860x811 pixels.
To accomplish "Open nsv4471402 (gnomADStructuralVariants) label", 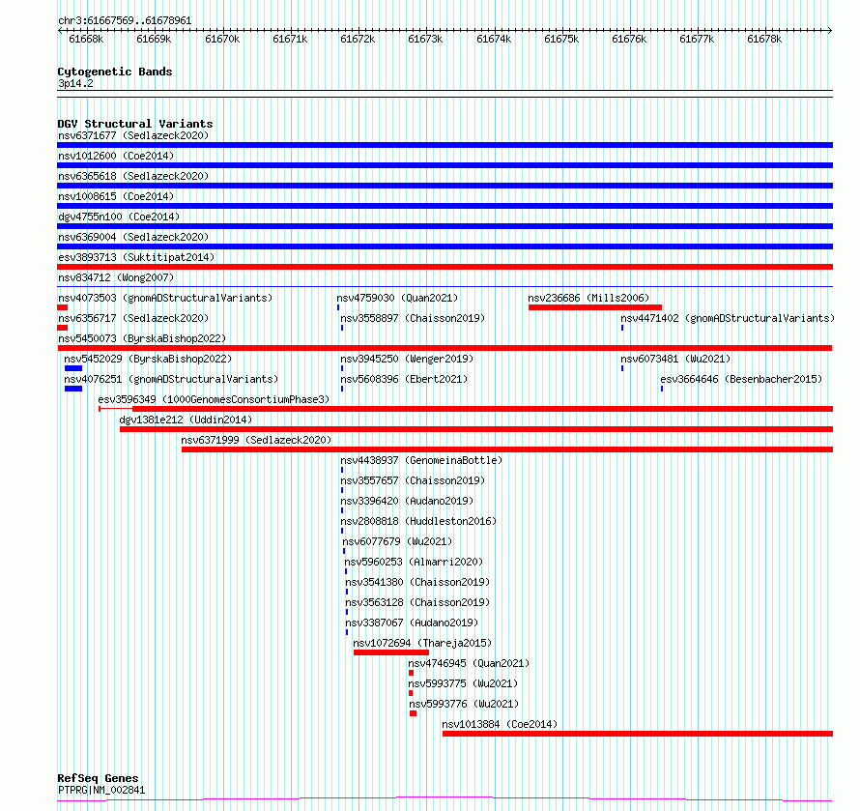I will (x=728, y=318).
